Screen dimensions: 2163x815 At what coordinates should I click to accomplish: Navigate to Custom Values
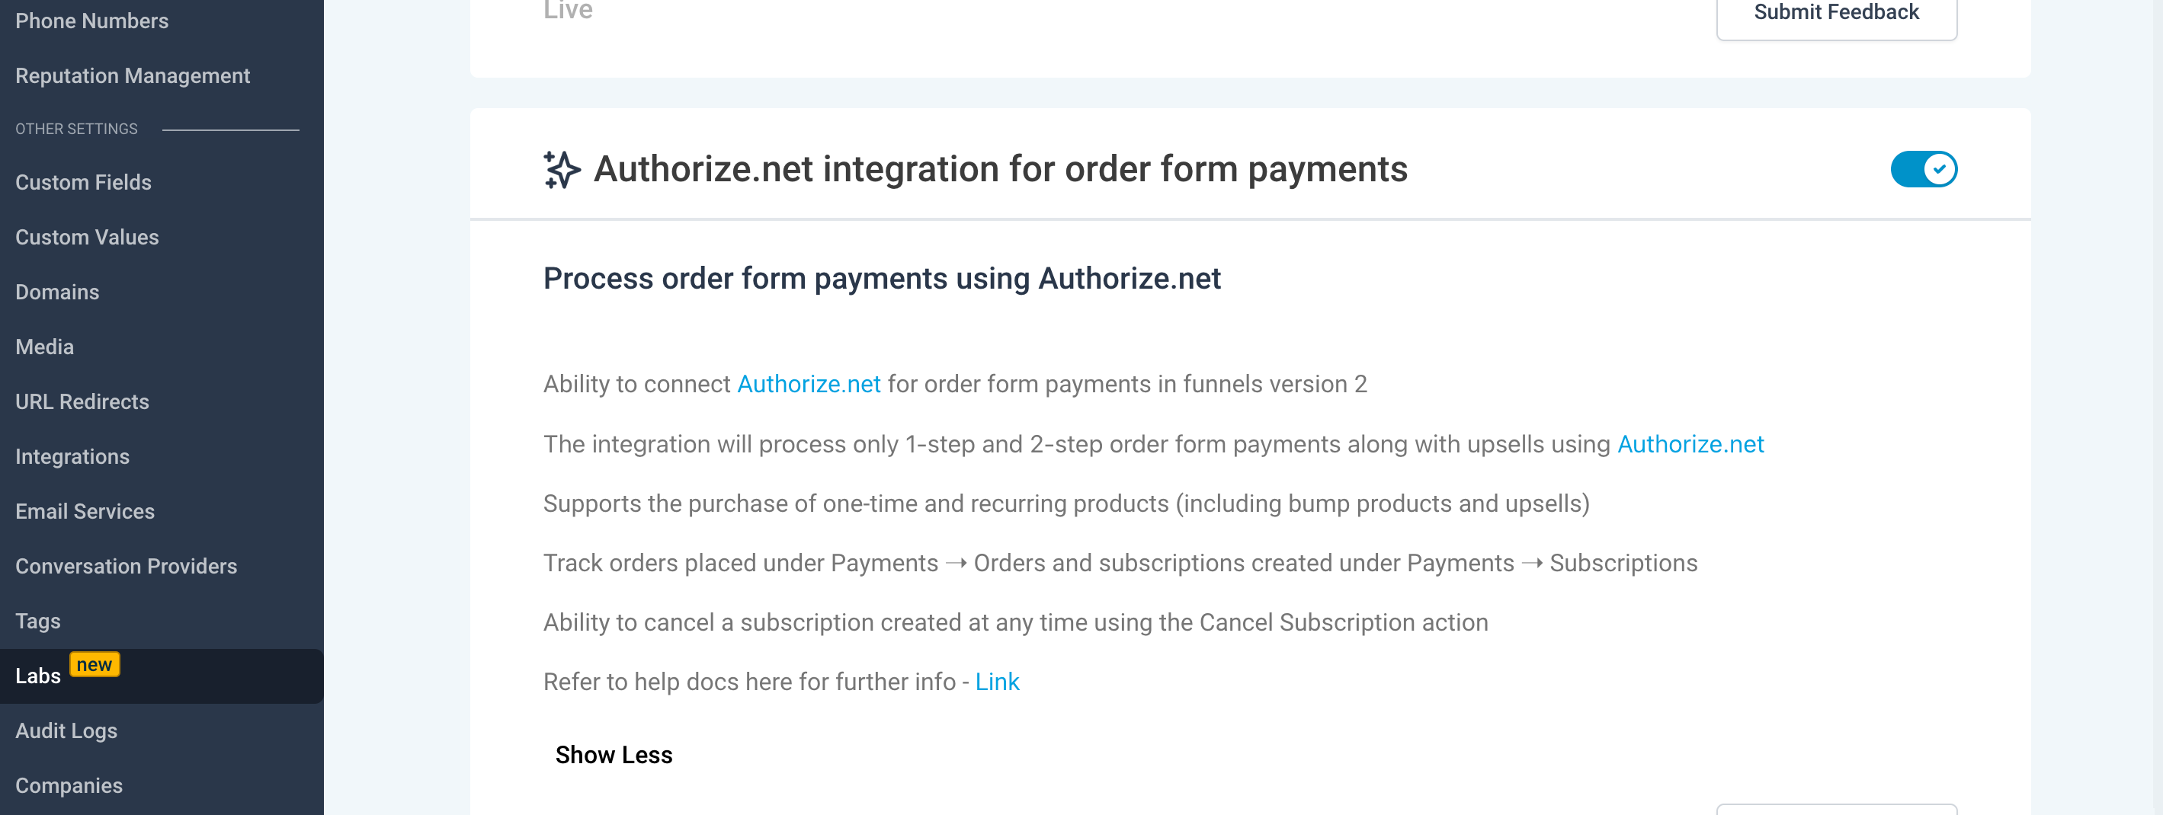tap(86, 237)
